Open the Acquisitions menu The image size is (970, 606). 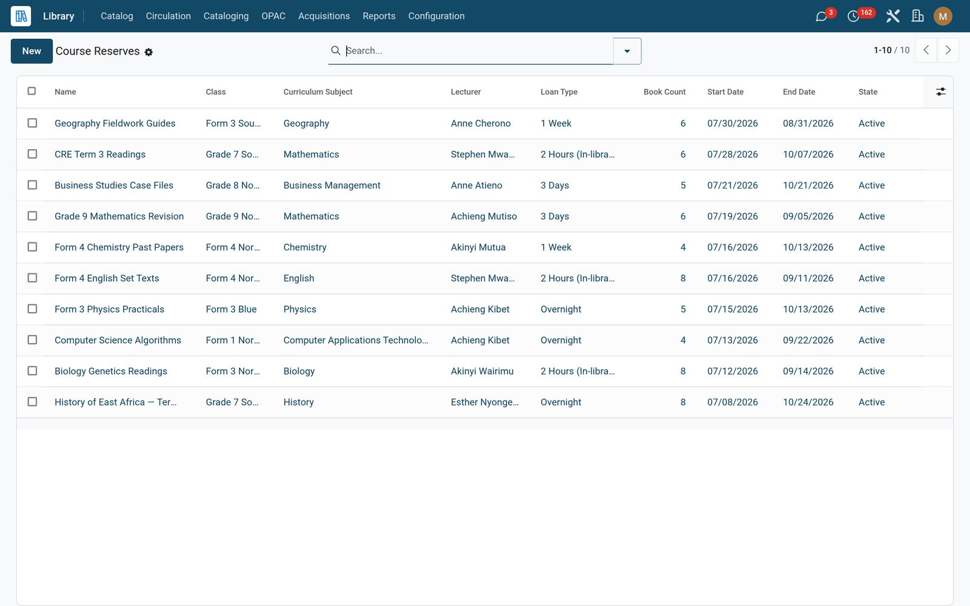coord(324,16)
